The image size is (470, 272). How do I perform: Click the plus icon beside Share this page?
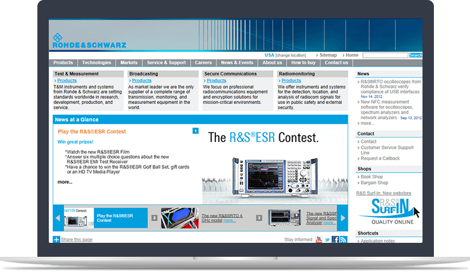pyautogui.click(x=56, y=240)
